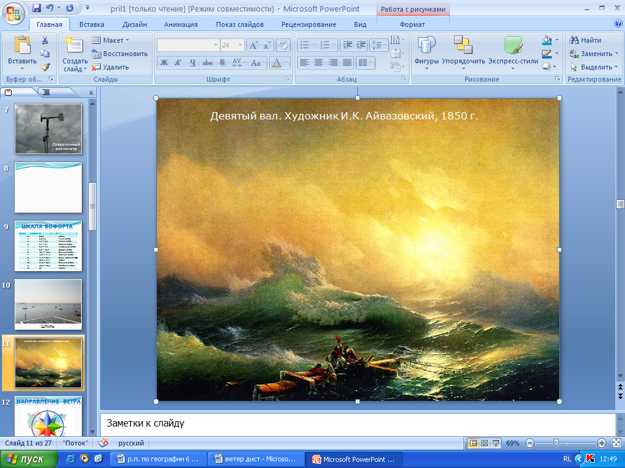Cut selection with the scissors icon

point(45,40)
